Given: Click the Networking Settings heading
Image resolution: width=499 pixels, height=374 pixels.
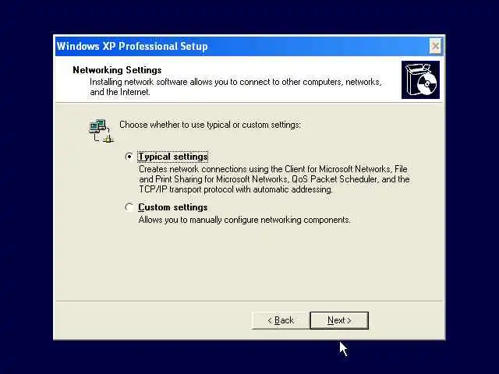Looking at the screenshot, I should click(117, 70).
